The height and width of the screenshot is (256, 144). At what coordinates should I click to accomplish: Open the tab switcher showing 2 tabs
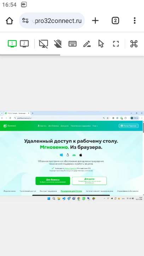115,20
